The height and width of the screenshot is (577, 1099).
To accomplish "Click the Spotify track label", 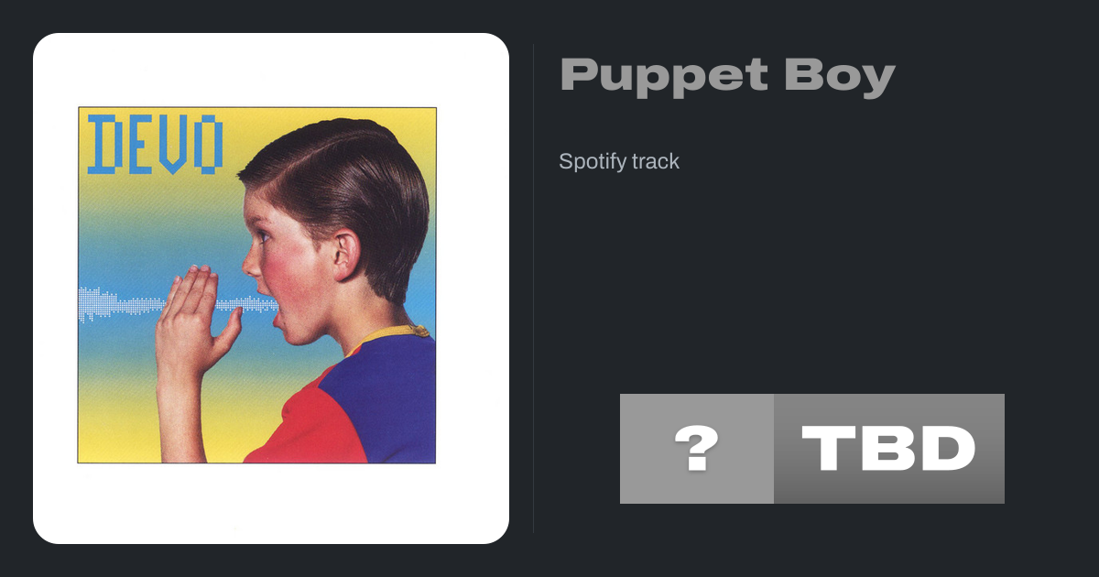I will pyautogui.click(x=619, y=161).
